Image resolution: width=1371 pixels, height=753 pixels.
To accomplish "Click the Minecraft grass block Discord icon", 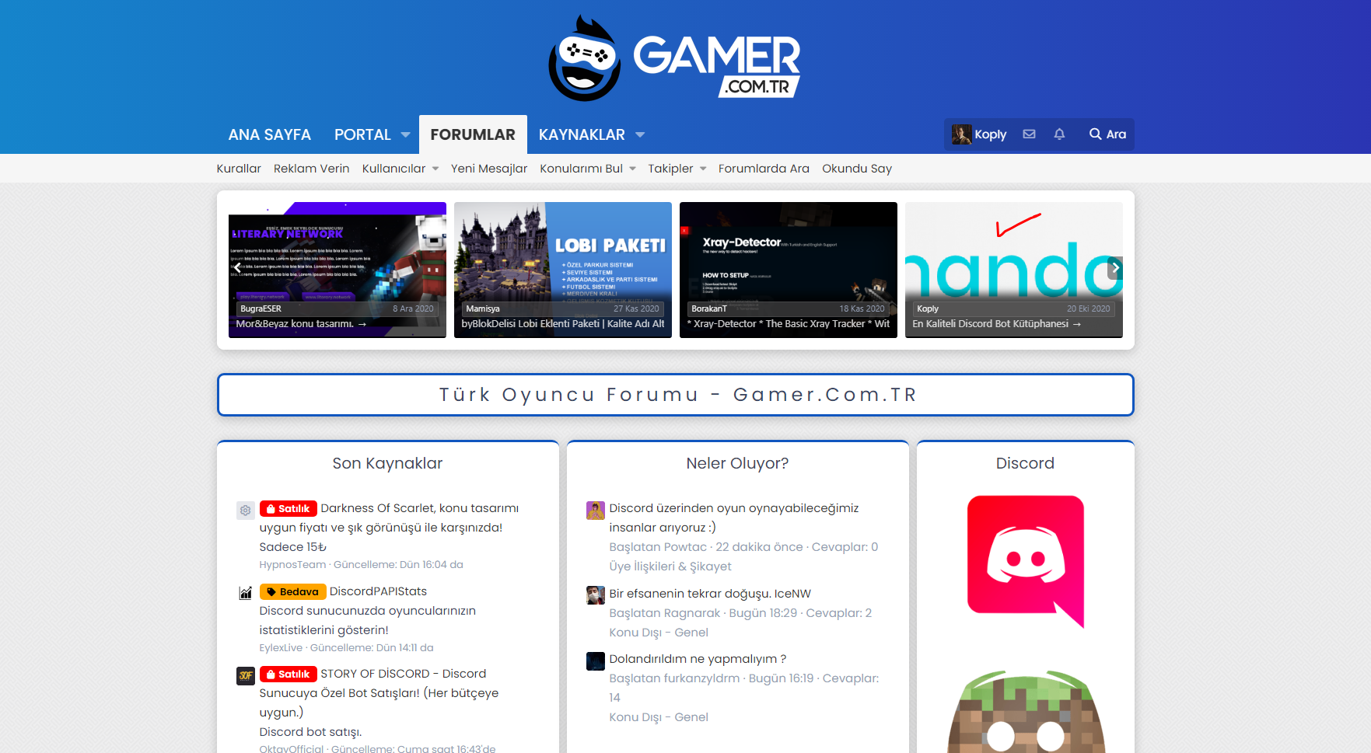I will point(1025,711).
